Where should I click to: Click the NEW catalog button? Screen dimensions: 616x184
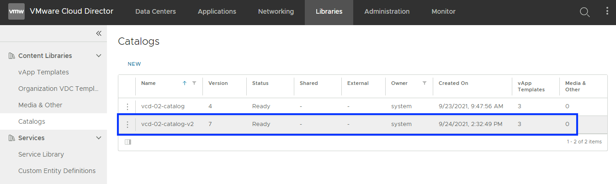click(134, 64)
